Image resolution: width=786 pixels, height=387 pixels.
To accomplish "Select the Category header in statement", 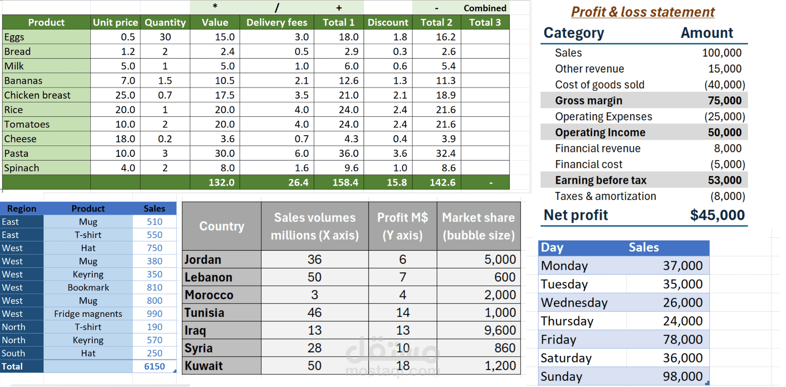I will pyautogui.click(x=574, y=33).
